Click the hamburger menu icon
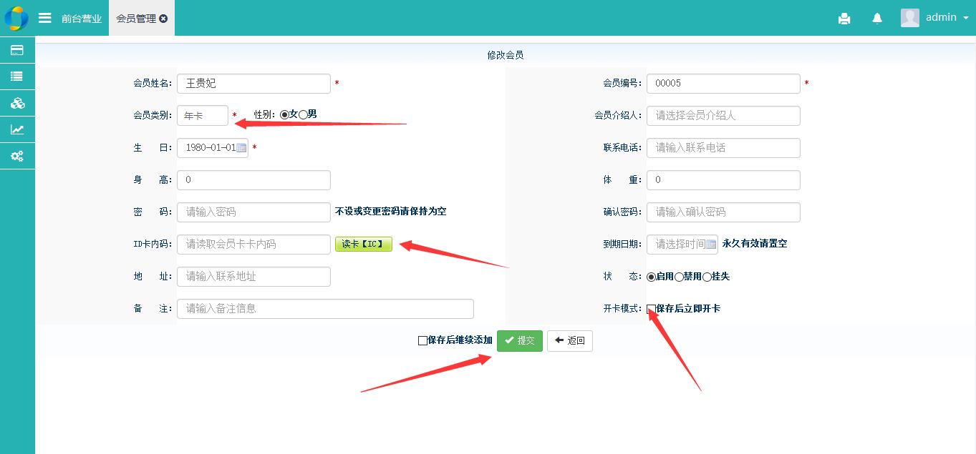The width and height of the screenshot is (976, 454). (45, 18)
